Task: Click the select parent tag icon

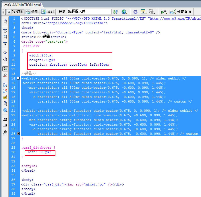Action: coord(5,53)
